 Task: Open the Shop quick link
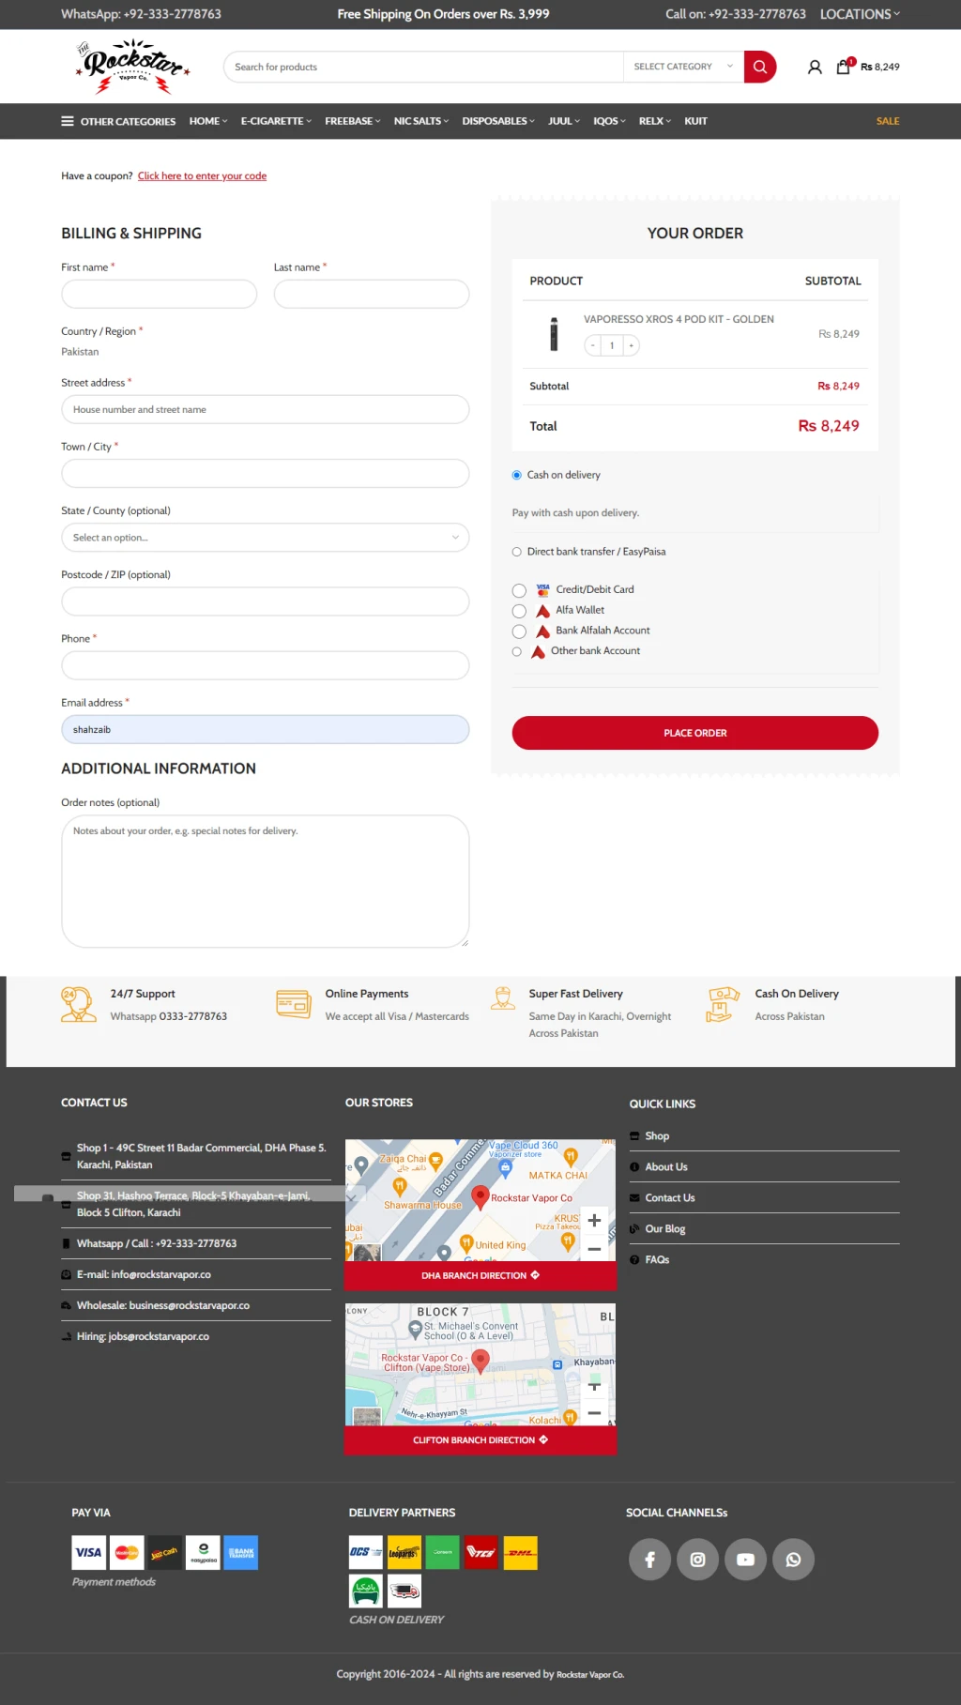[657, 1136]
